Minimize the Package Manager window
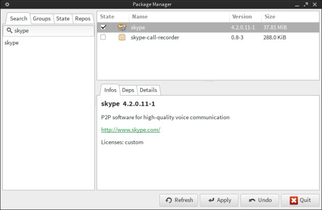The image size is (322, 210). point(297,5)
